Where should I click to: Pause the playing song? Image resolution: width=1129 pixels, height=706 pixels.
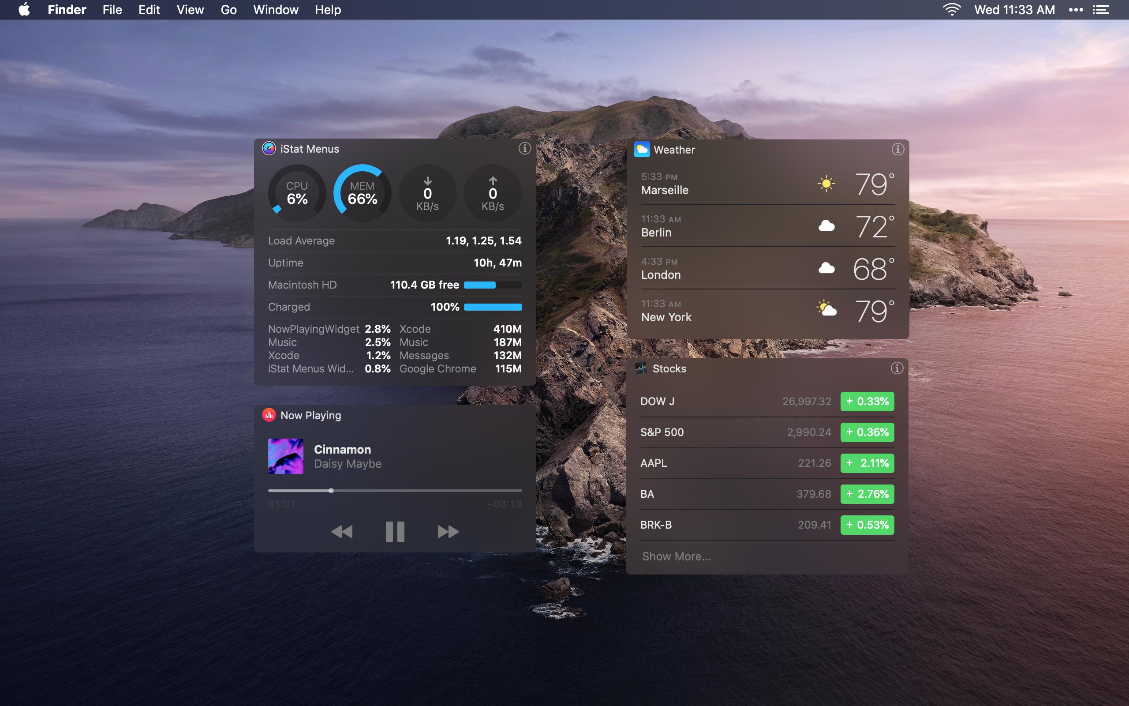tap(395, 531)
